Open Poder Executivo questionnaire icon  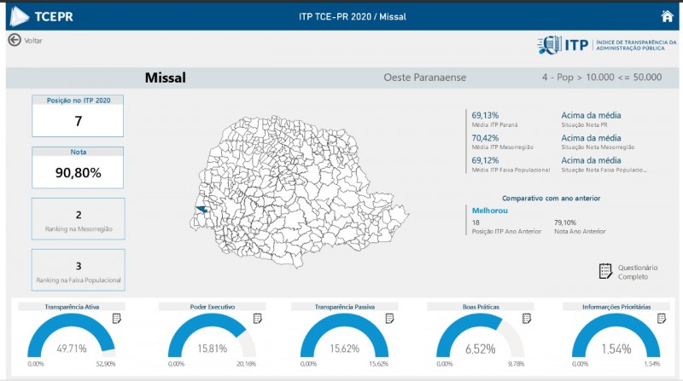(x=259, y=318)
